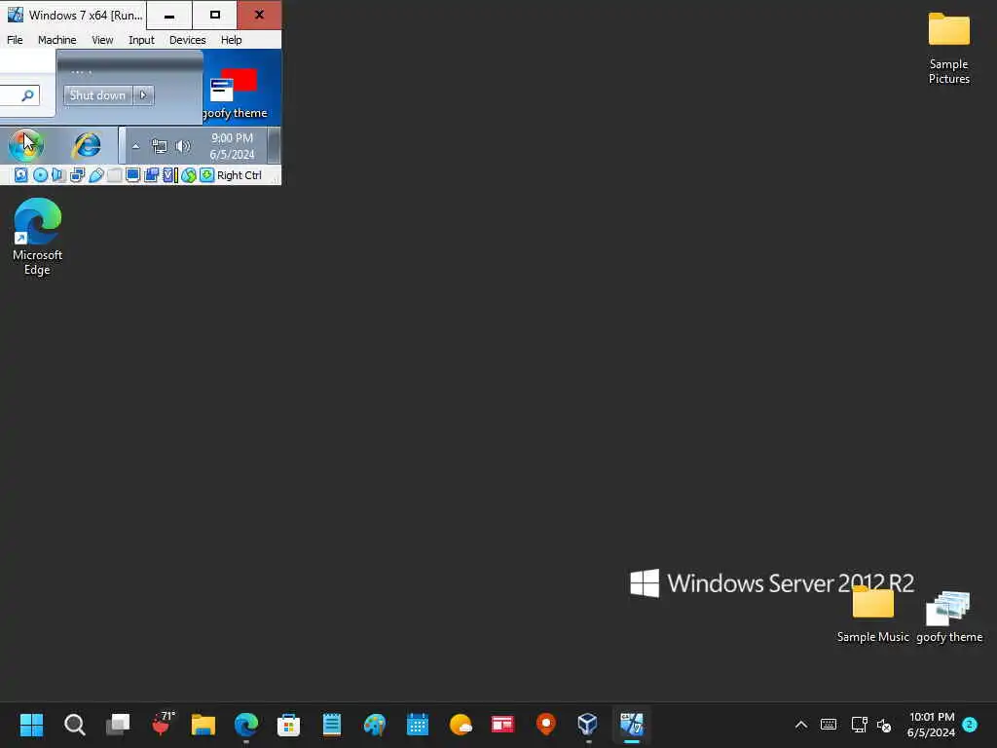This screenshot has width=997, height=748.
Task: Click VirtualBox USB indicator
Action: pos(96,175)
